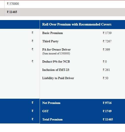This screenshot has height=132, width=125.
Task: Click Liability to Paid Driver label
Action: click(x=58, y=78)
